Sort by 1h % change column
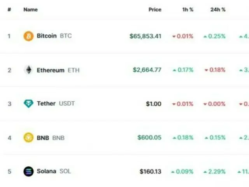 click(188, 9)
